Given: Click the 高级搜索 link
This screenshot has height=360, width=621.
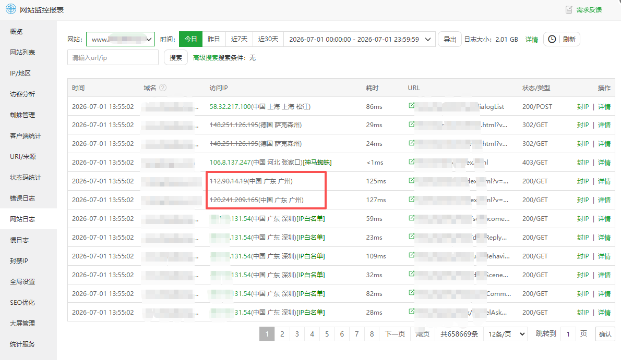Looking at the screenshot, I should (206, 58).
